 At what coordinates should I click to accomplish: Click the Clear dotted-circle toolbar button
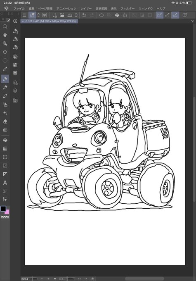(x=102, y=15)
